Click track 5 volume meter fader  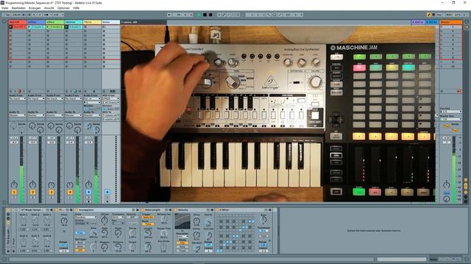[x=96, y=169]
